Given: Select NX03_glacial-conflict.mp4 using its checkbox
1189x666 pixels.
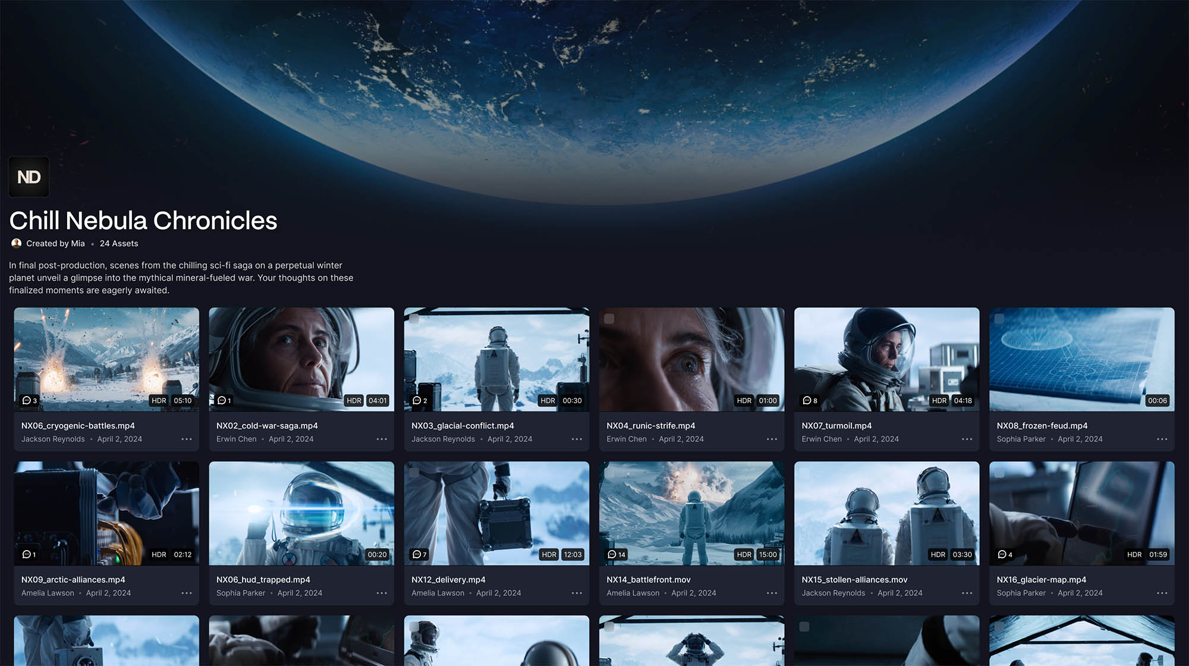Looking at the screenshot, I should (x=414, y=319).
